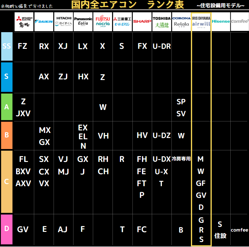
Task: Click the note ※独断と偏見で分けました
Action: pyautogui.click(x=27, y=6)
